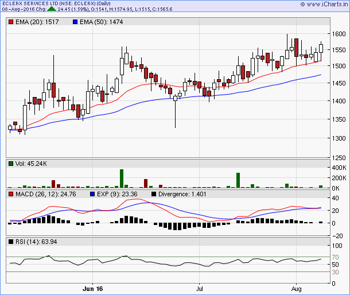Click the C:1565.6 close price value

(162, 9)
